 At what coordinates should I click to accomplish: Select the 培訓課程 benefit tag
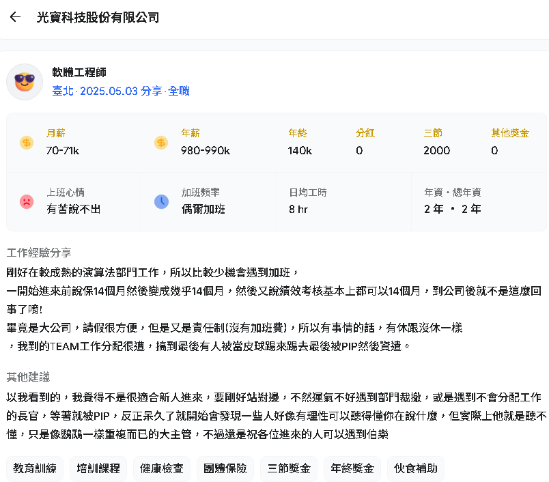point(98,468)
